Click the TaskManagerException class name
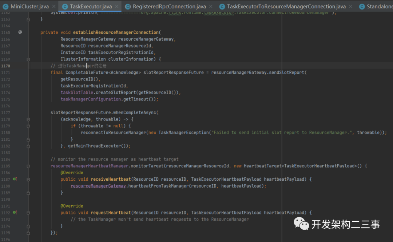 [183, 132]
